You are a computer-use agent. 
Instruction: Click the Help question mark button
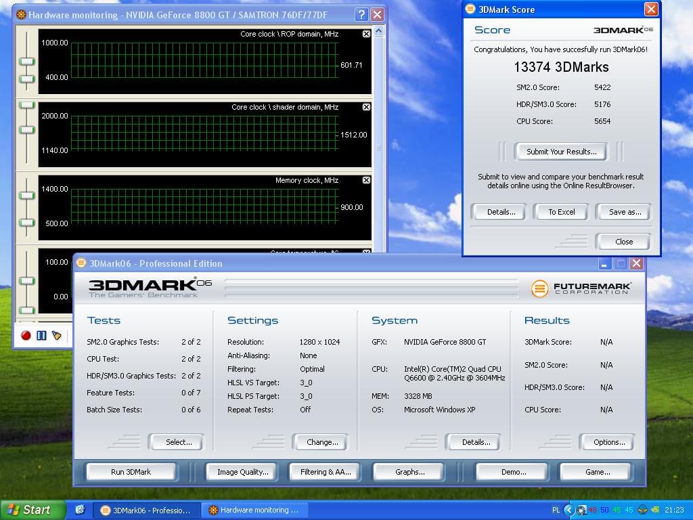click(361, 14)
